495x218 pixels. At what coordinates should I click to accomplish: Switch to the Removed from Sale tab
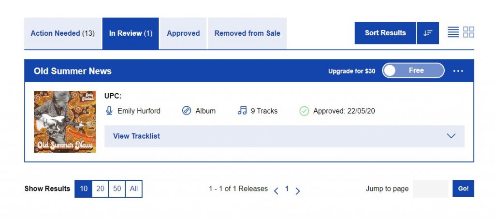coord(247,33)
